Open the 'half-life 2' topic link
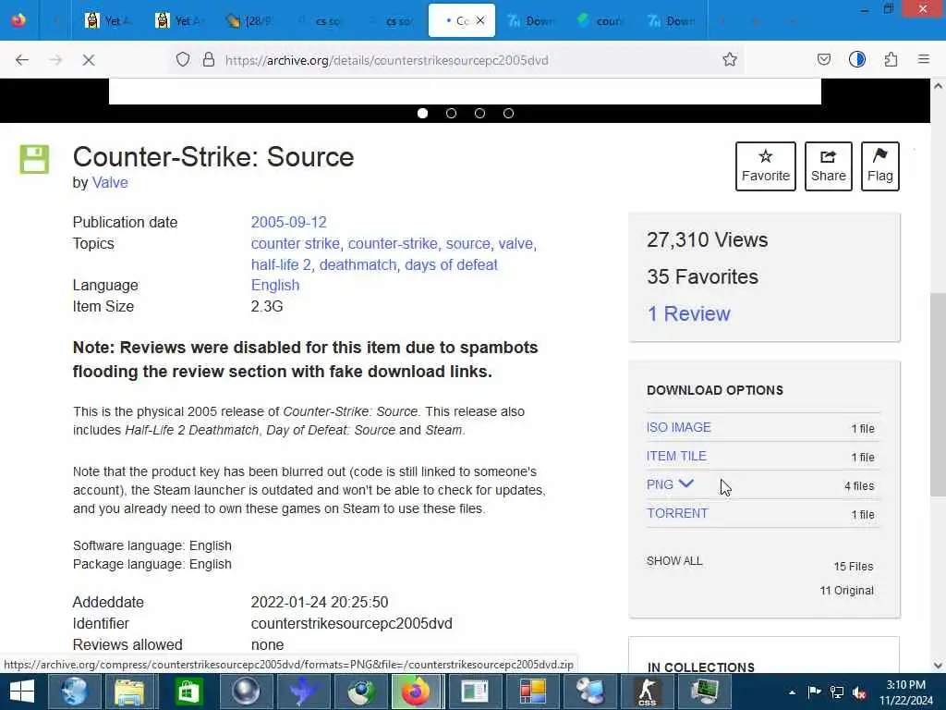Image resolution: width=946 pixels, height=710 pixels. pos(281,264)
